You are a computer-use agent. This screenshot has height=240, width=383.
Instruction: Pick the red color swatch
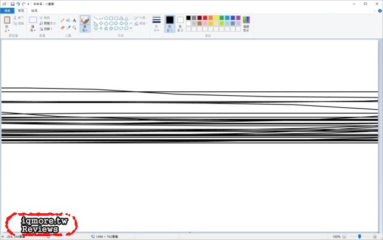click(x=205, y=18)
